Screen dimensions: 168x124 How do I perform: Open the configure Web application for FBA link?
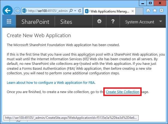[51, 82]
